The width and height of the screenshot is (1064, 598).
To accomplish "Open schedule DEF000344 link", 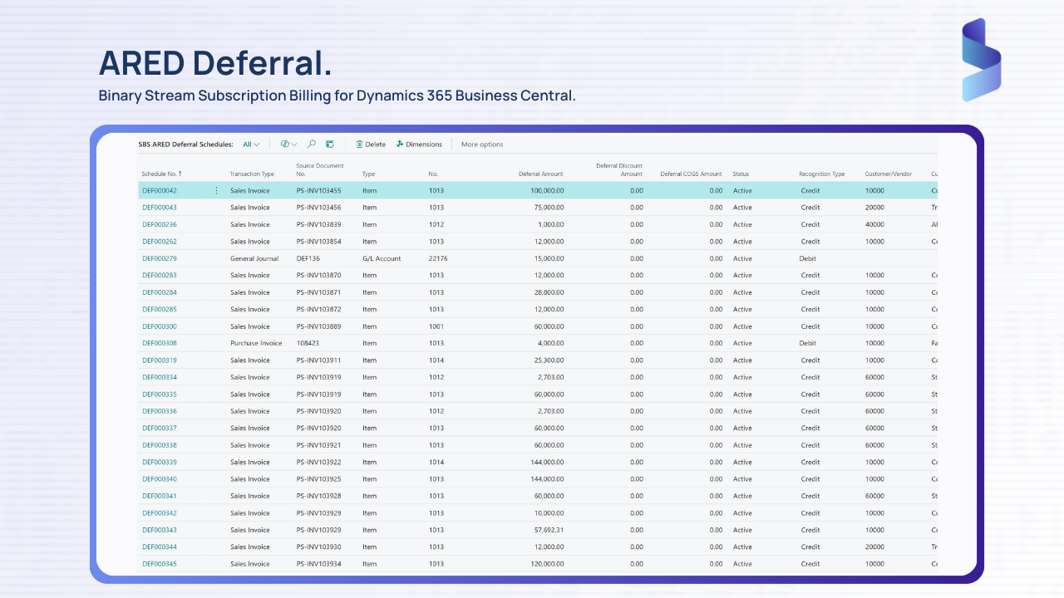I will tap(160, 547).
